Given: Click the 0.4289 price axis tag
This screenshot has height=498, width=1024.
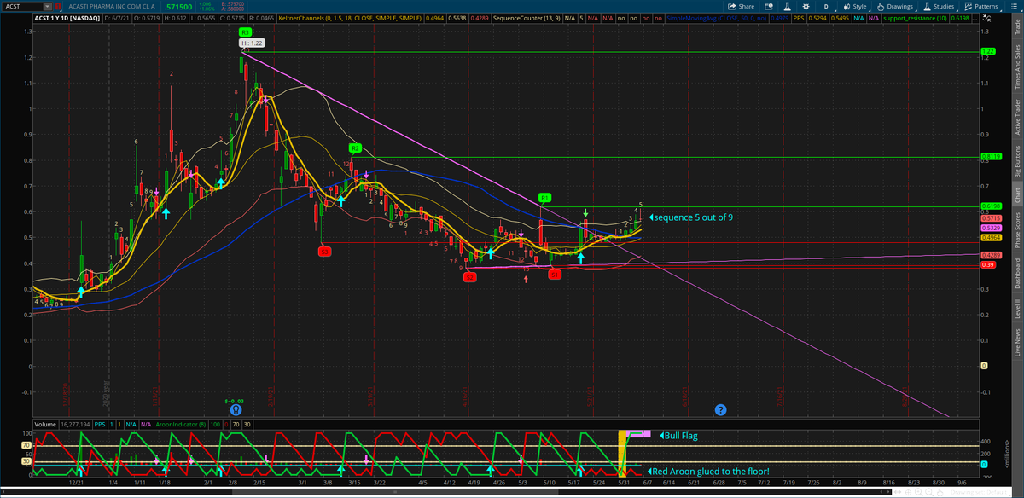Looking at the screenshot, I should [x=990, y=255].
